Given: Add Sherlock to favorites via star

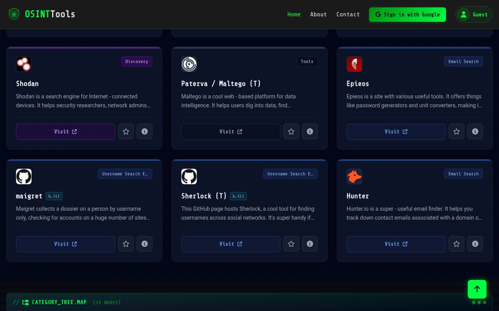Looking at the screenshot, I should tap(291, 244).
